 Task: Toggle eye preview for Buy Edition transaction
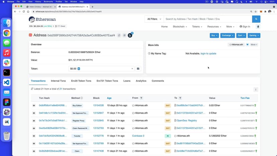click(x=34, y=105)
